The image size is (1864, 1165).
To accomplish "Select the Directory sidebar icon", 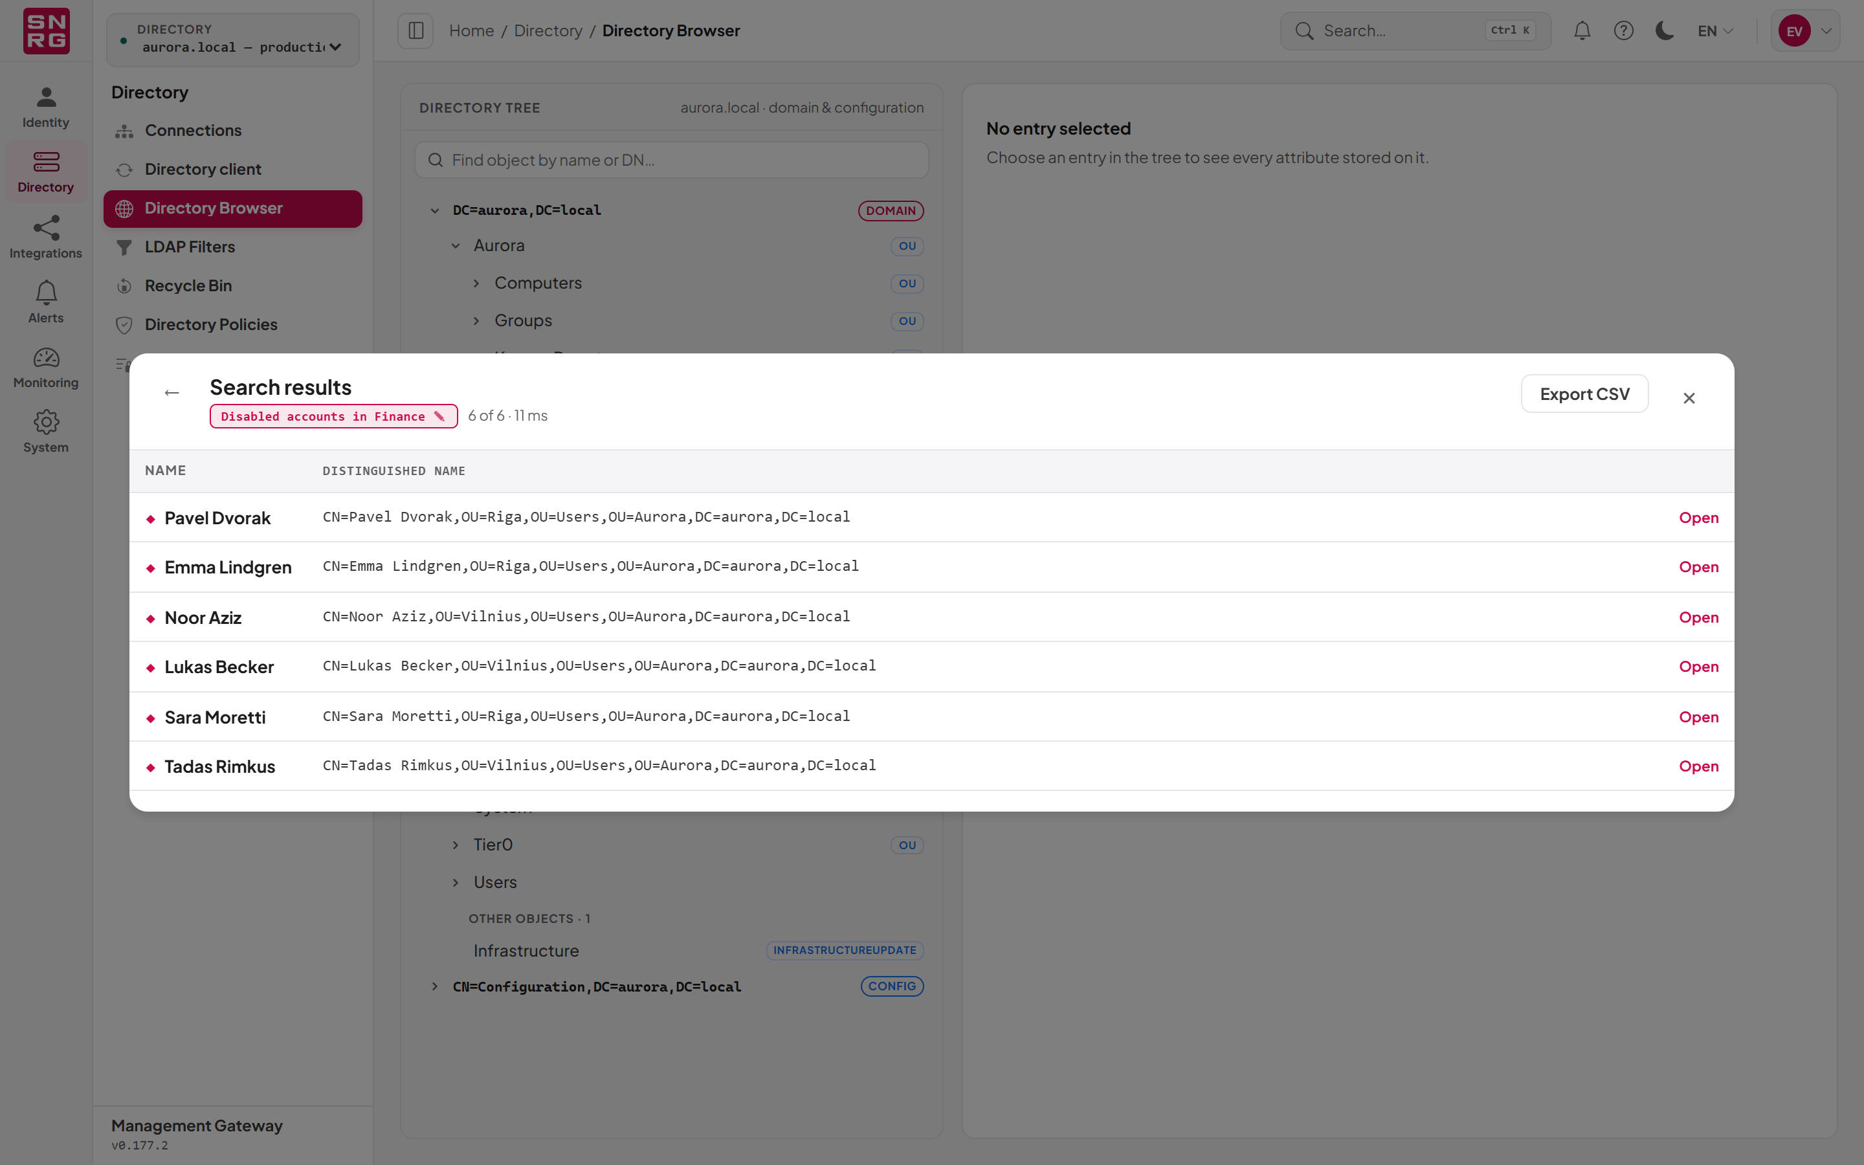I will pos(45,172).
